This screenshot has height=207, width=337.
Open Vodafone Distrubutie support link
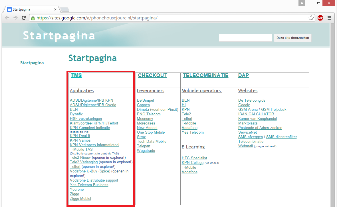pos(94,180)
